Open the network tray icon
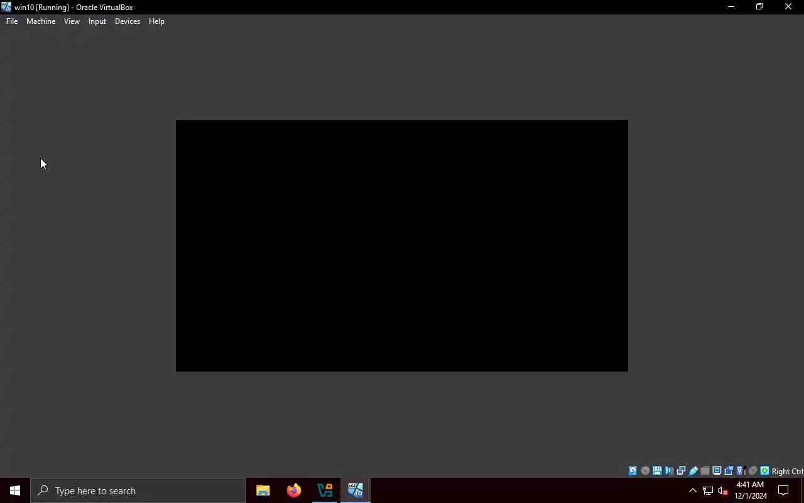The width and height of the screenshot is (804, 503). pyautogui.click(x=708, y=490)
